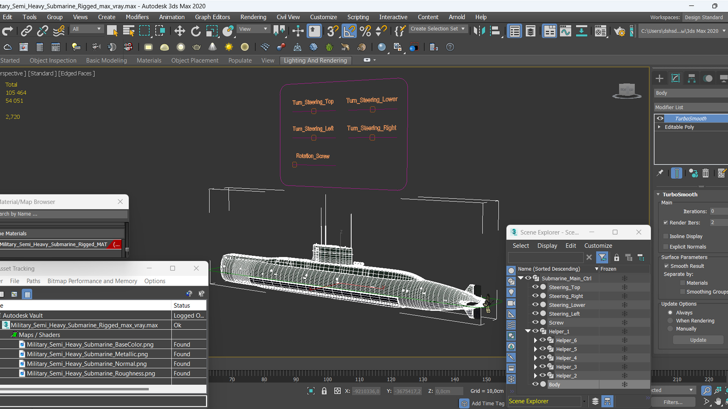This screenshot has width=728, height=409.
Task: Enable Separate by Materials checkbox
Action: (682, 283)
